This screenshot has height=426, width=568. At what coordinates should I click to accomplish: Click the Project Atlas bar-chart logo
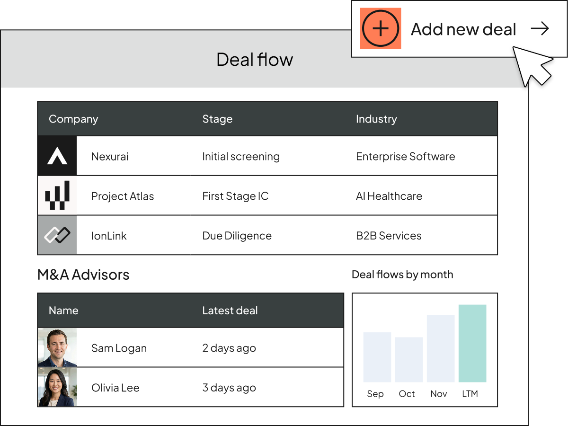[57, 195]
